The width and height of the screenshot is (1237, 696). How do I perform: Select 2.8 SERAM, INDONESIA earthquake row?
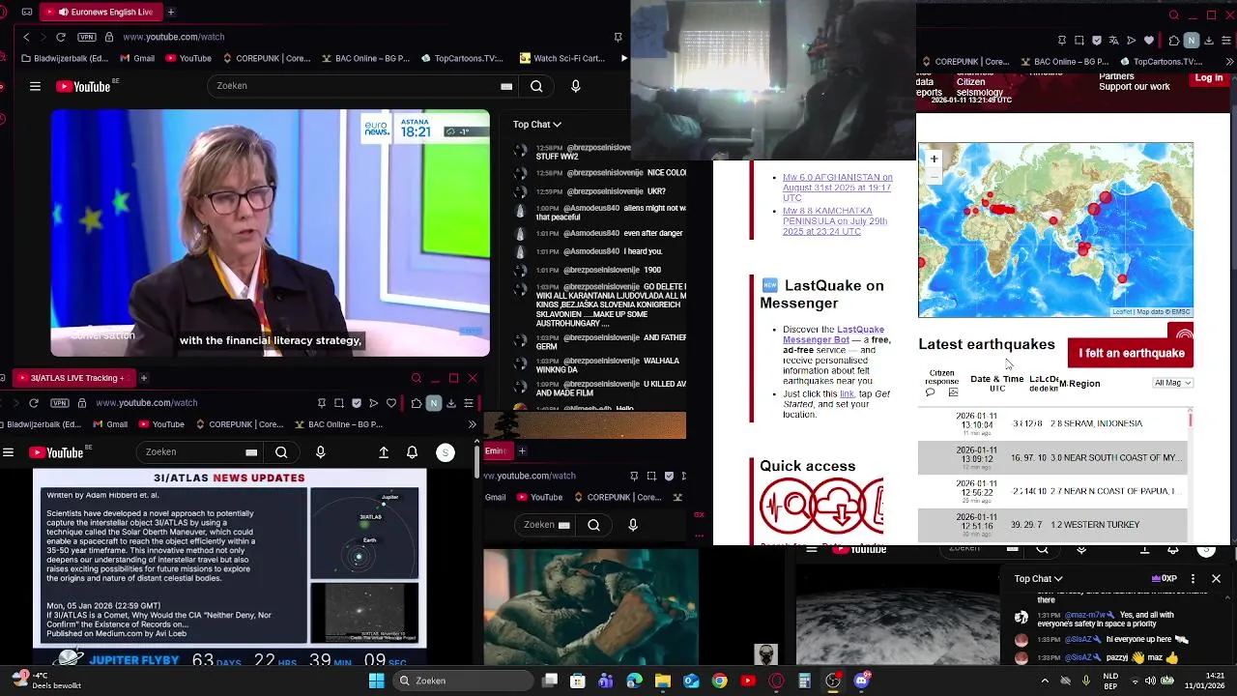1053,423
